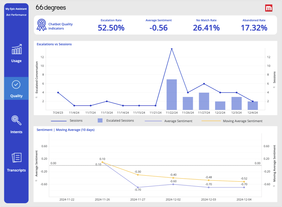The width and height of the screenshot is (282, 207).
Task: Switch to the Intents page label
Action: 16,132
